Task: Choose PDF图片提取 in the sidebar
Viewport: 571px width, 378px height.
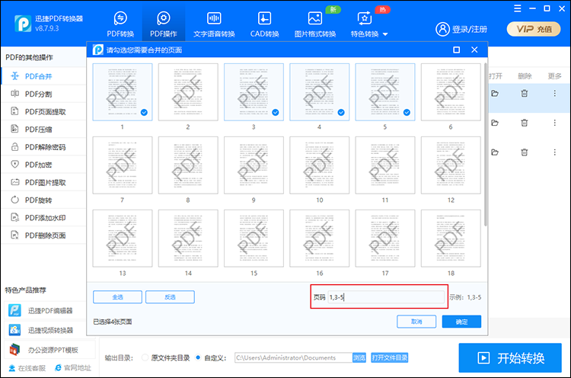Action: (x=43, y=182)
